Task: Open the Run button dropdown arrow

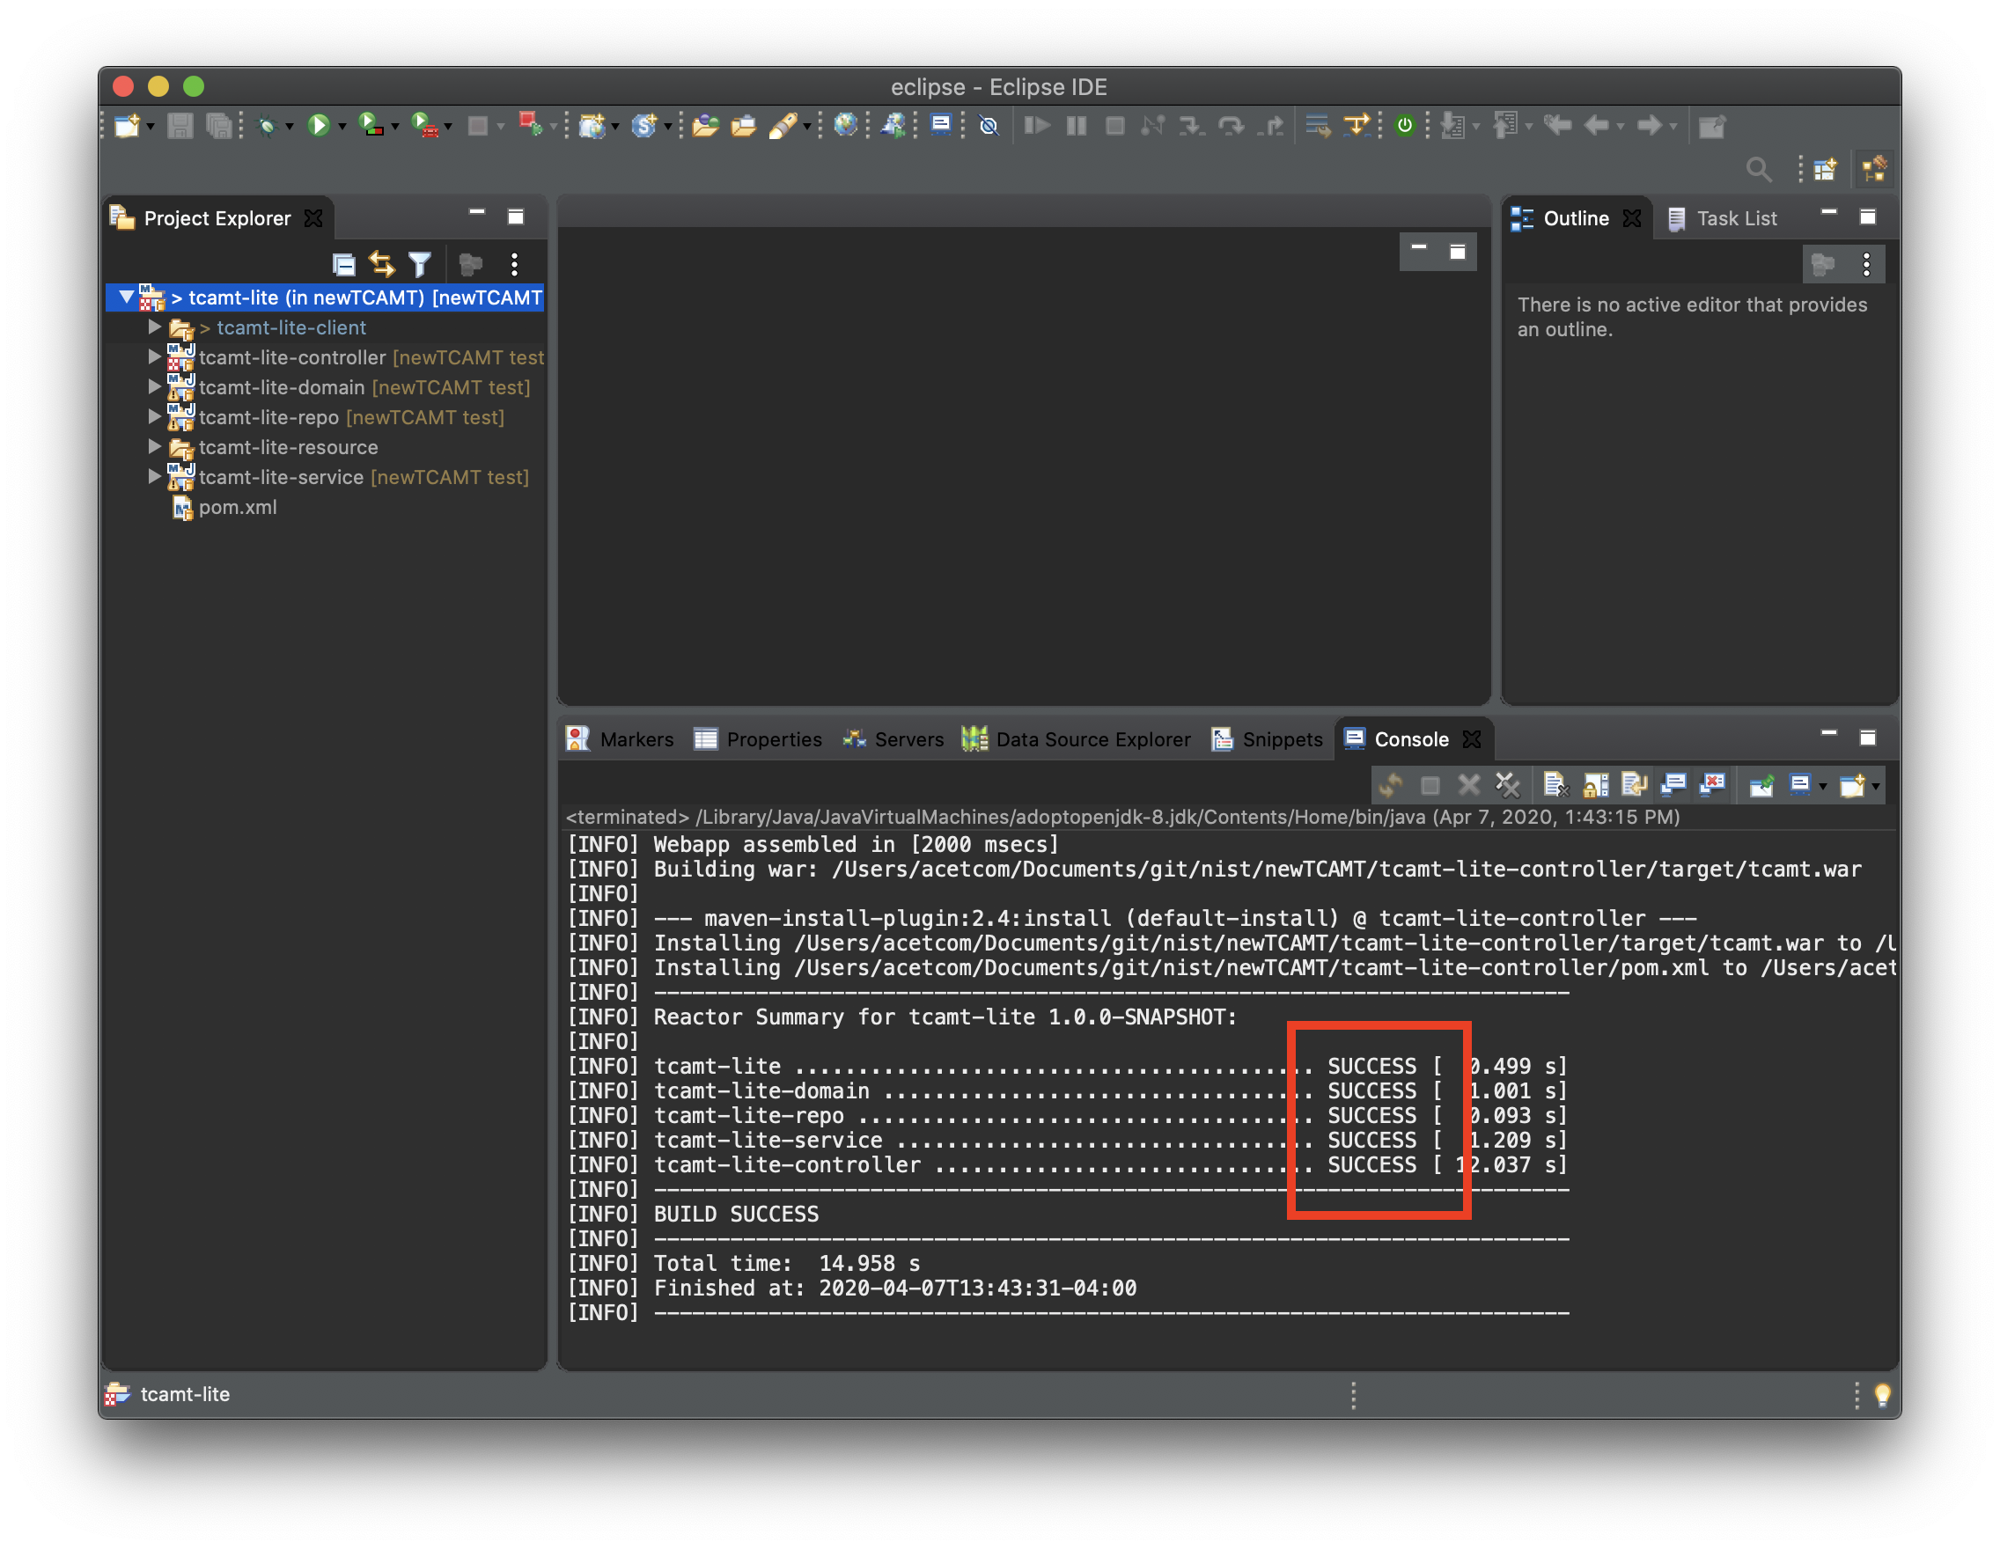Action: (x=342, y=127)
